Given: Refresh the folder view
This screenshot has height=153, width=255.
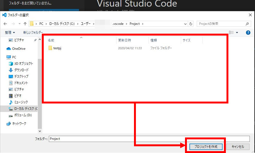Looking at the screenshot, I should click(191, 24).
